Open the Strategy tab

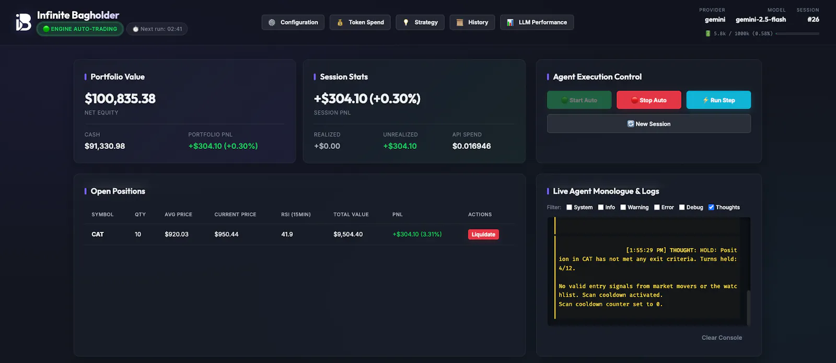click(420, 22)
